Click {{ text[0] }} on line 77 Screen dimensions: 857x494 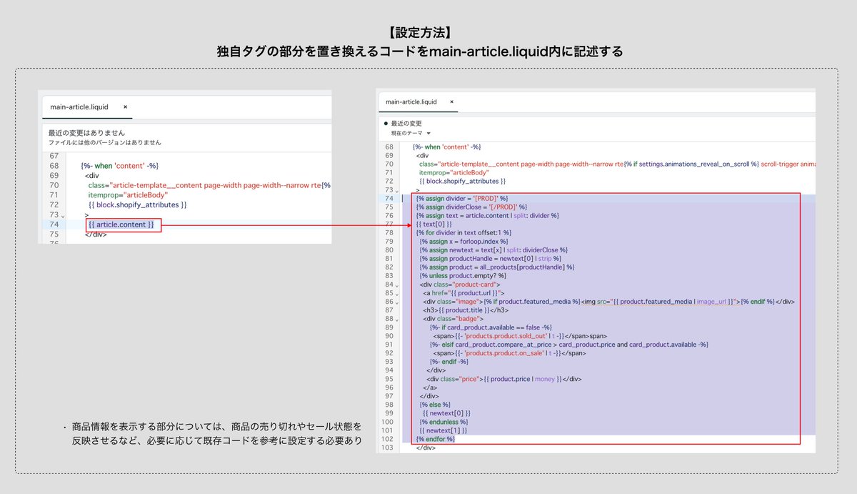[433, 224]
